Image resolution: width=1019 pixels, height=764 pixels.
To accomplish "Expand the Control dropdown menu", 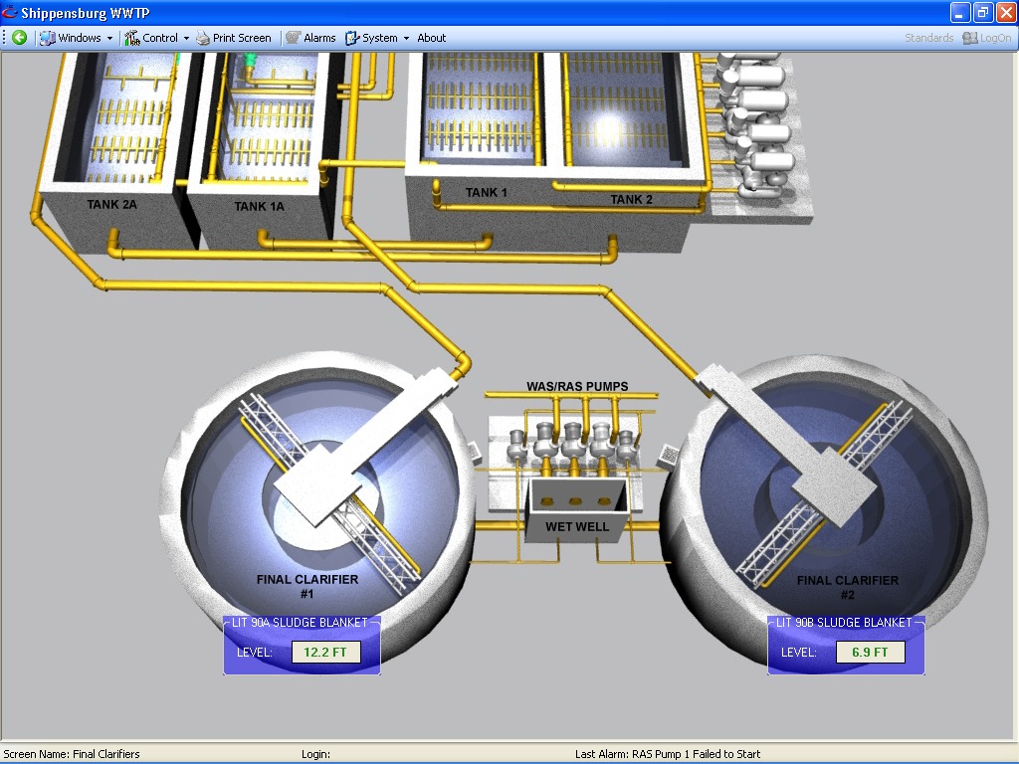I will [x=158, y=38].
